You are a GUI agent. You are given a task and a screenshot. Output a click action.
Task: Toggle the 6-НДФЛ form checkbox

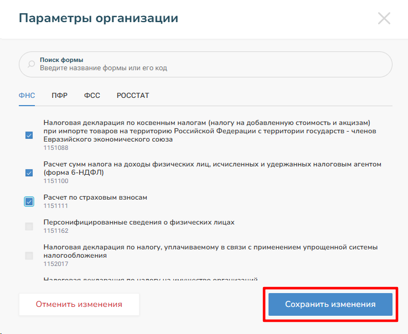[29, 173]
